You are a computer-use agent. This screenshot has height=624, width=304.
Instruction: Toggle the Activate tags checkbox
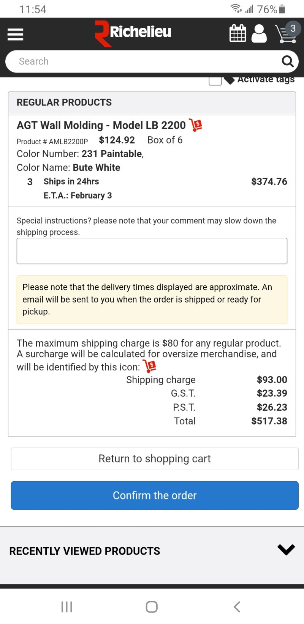[x=215, y=80]
